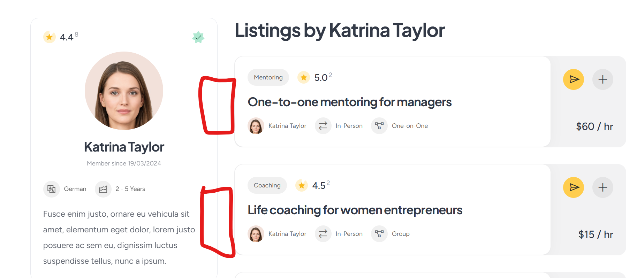The height and width of the screenshot is (278, 637).
Task: Open Life coaching for women entrepreneurs listing
Action: (x=355, y=210)
